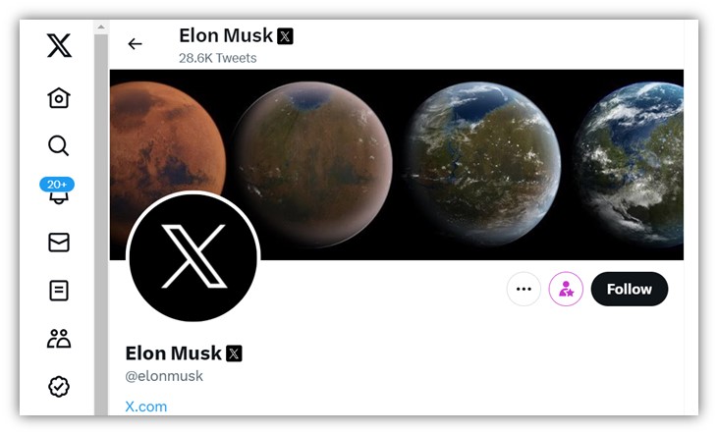Open the Messages envelope icon
This screenshot has width=718, height=435.
click(x=59, y=243)
